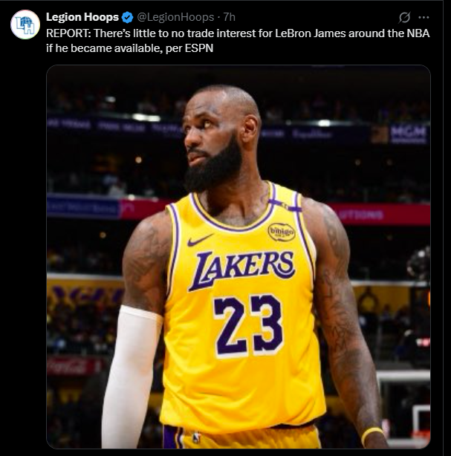Click the Legion Hoops display name

[82, 17]
